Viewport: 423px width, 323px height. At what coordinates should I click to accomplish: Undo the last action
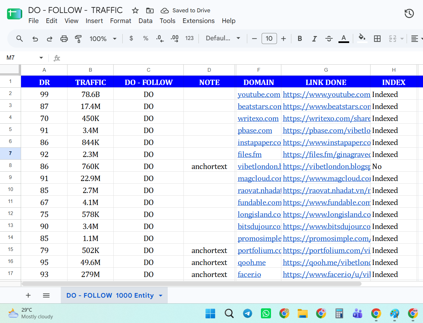pyautogui.click(x=35, y=39)
